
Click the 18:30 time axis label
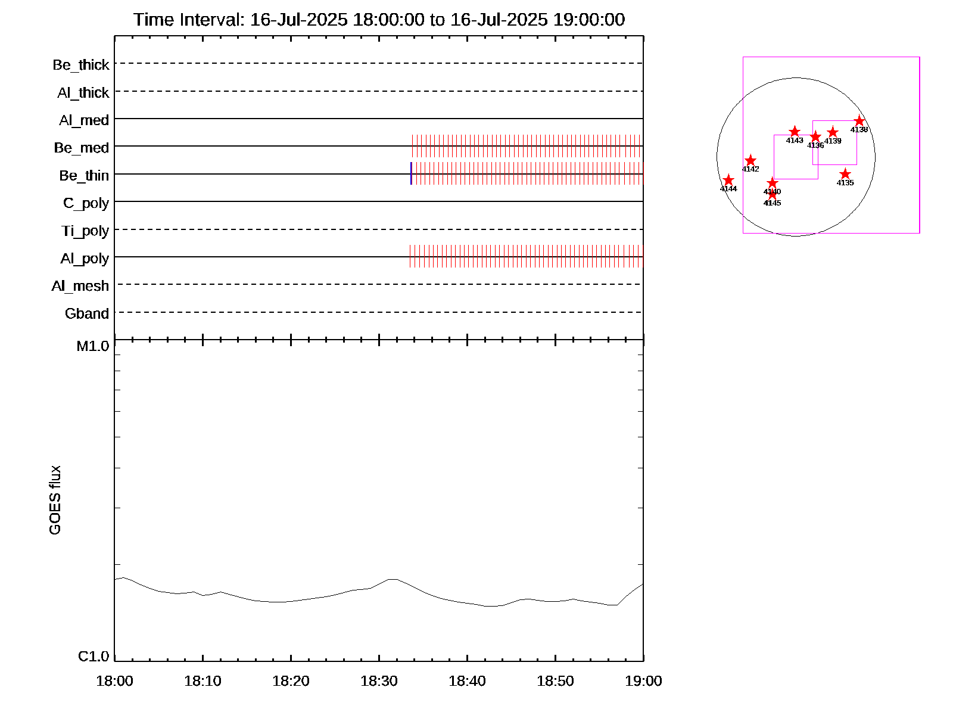[379, 681]
